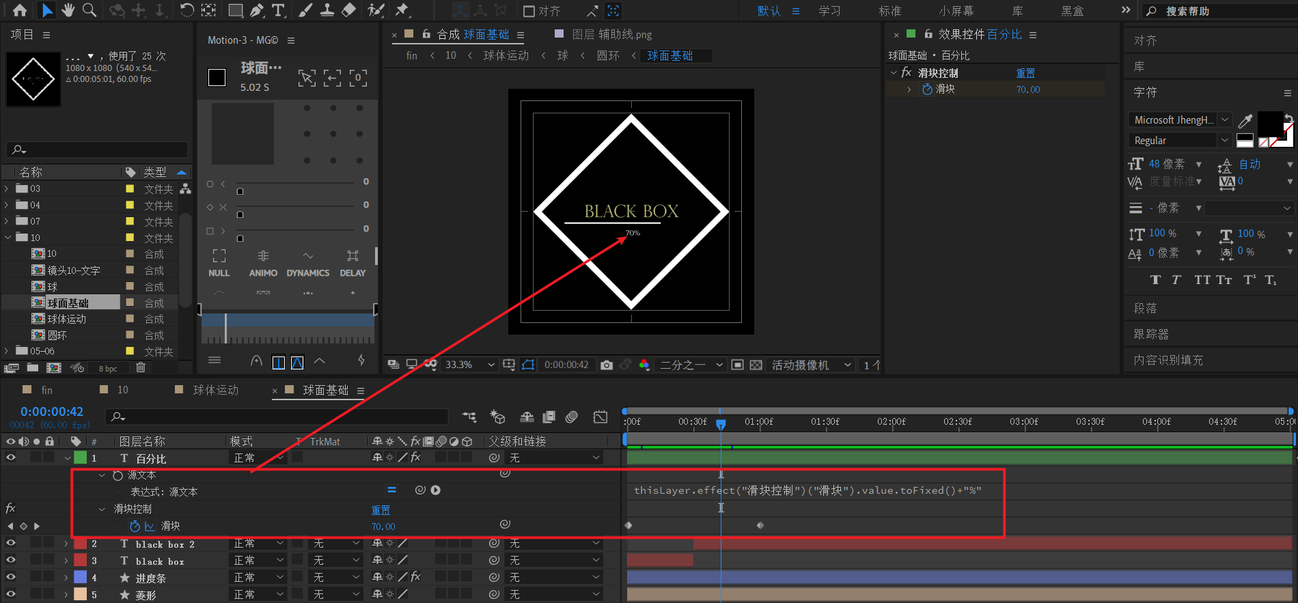Image resolution: width=1298 pixels, height=603 pixels.
Task: Click the Motion-3 DELAY button
Action: [x=353, y=264]
